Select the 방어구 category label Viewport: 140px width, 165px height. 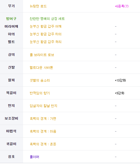[x=11, y=19]
